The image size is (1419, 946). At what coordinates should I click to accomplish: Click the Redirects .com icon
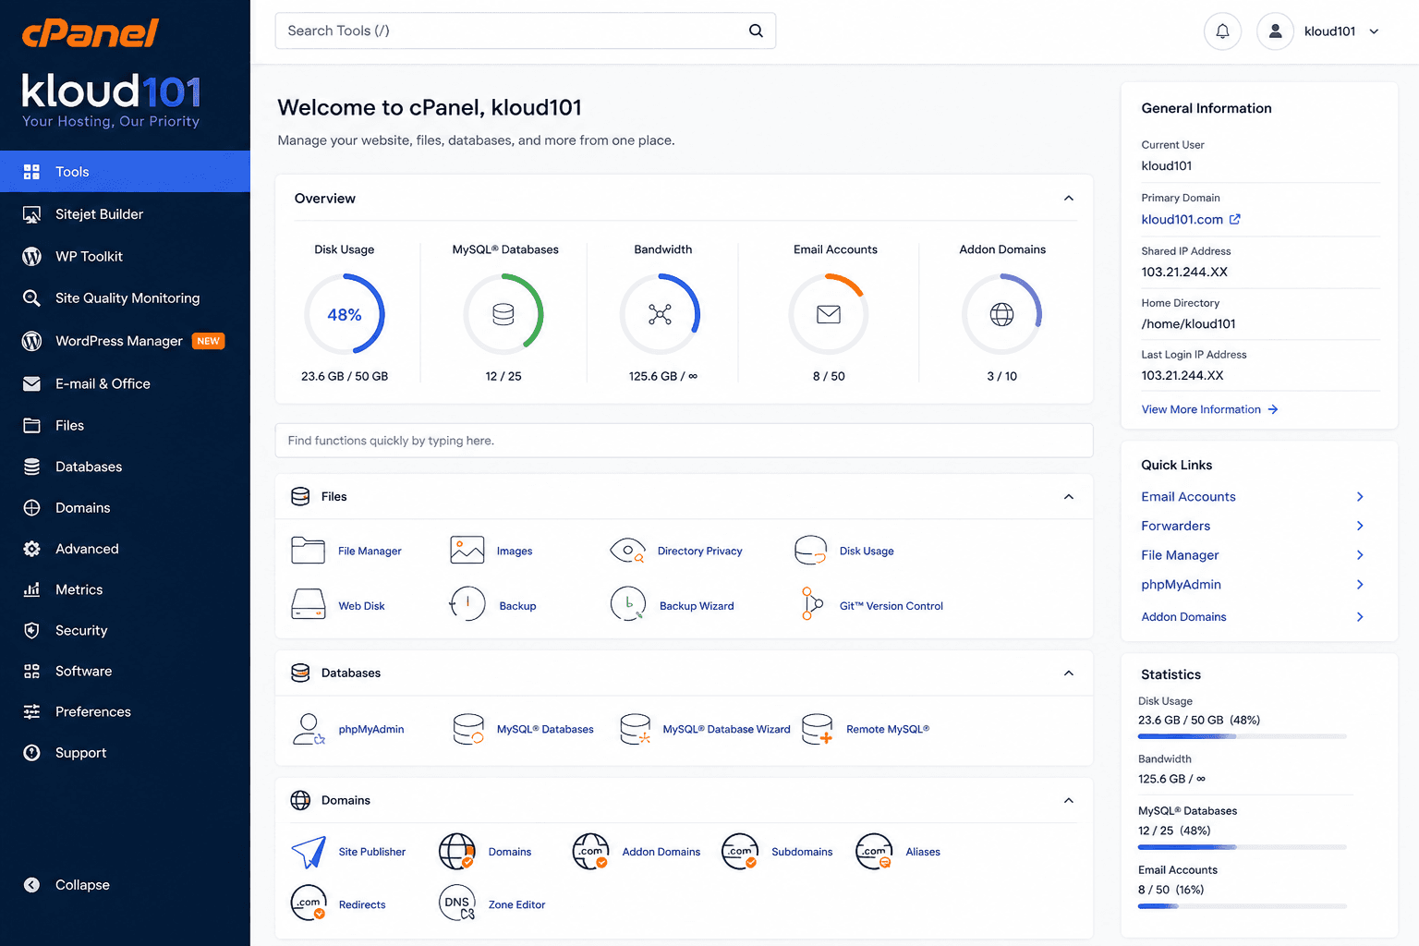(309, 903)
